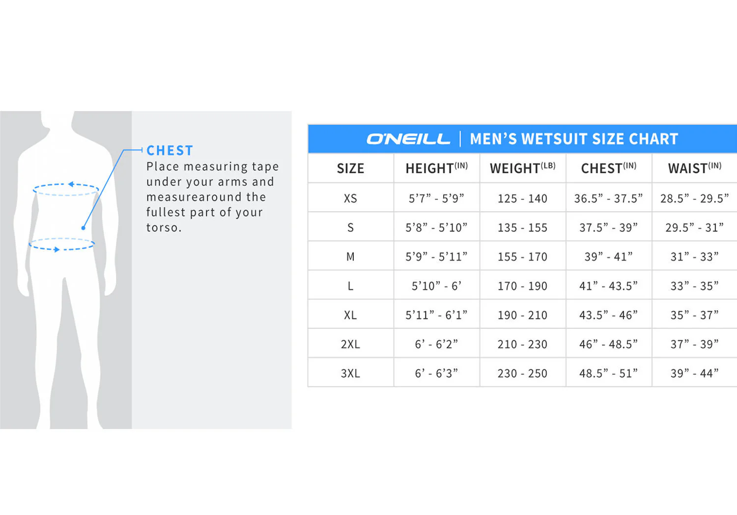This screenshot has height=515, width=737.
Task: Click the HEIGHT (IN) column header
Action: click(436, 168)
